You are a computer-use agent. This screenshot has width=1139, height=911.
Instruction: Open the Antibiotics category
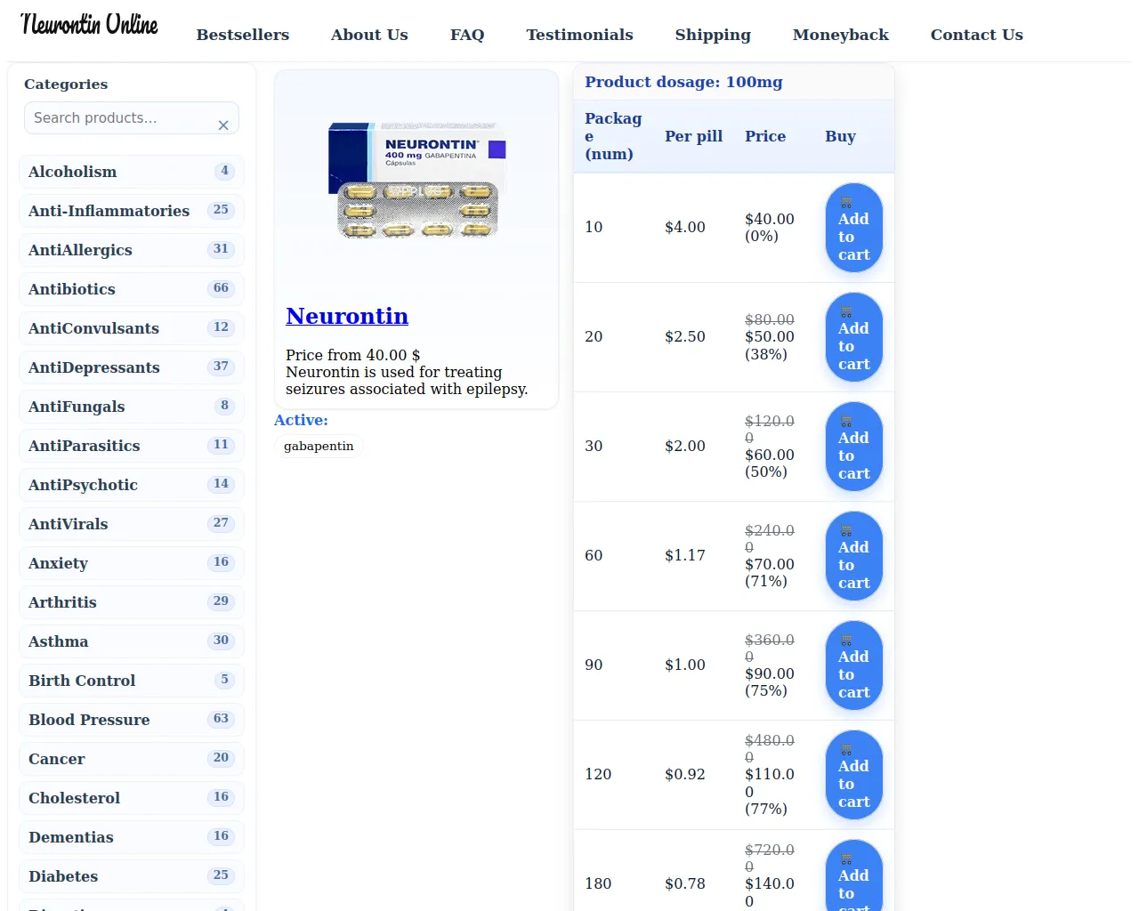click(72, 289)
